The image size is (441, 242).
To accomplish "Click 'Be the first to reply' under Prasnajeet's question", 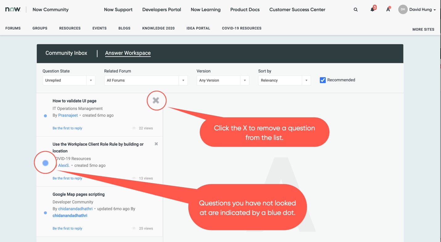I will click(67, 128).
